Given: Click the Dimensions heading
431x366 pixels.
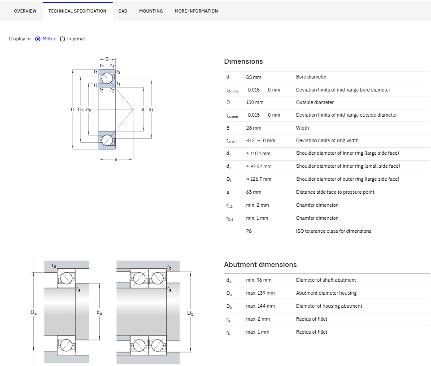Looking at the screenshot, I should coord(243,61).
